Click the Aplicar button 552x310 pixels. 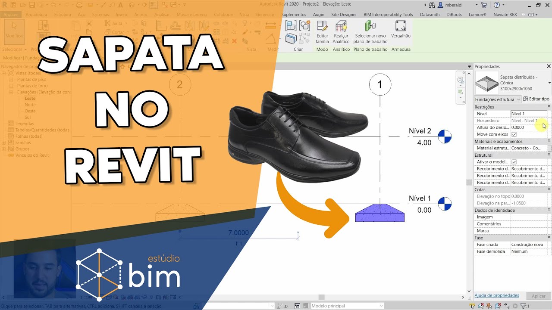click(x=538, y=296)
